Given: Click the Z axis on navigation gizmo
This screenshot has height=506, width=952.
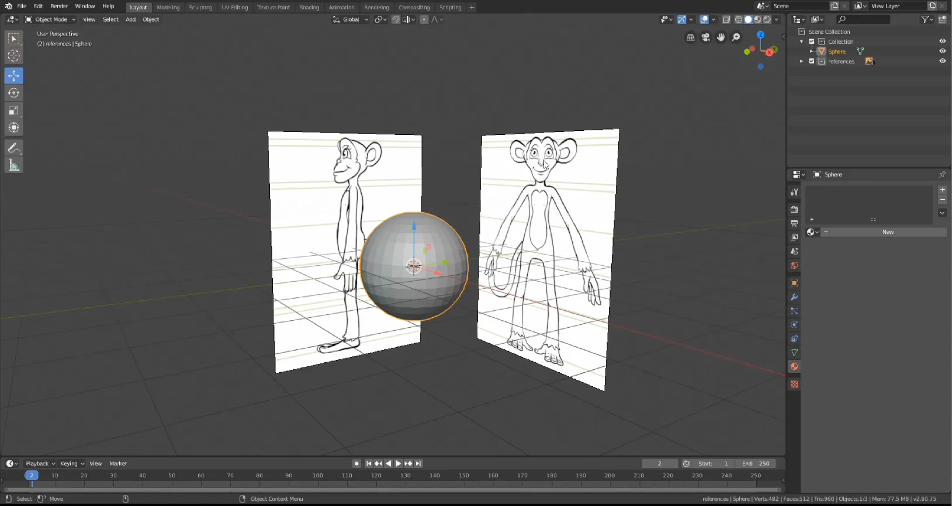Looking at the screenshot, I should click(x=761, y=35).
